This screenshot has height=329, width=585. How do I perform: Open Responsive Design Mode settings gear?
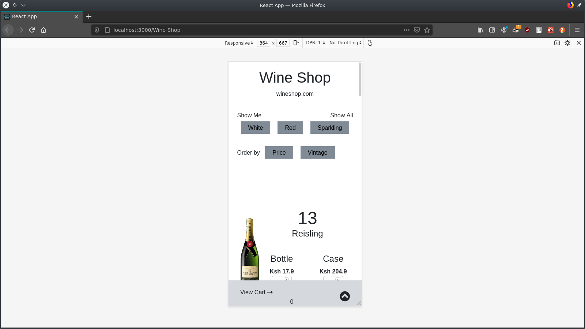tap(567, 43)
